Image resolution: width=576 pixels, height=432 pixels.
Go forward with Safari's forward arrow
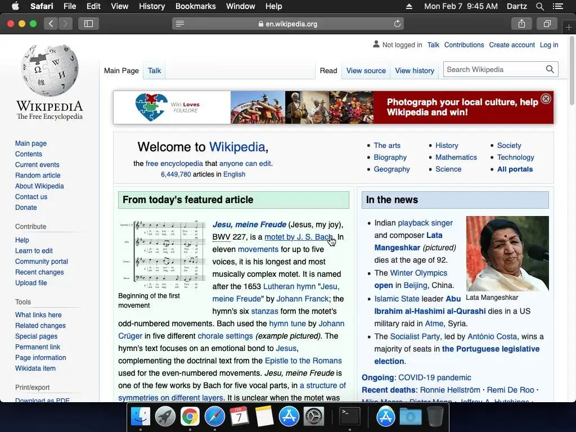65,24
